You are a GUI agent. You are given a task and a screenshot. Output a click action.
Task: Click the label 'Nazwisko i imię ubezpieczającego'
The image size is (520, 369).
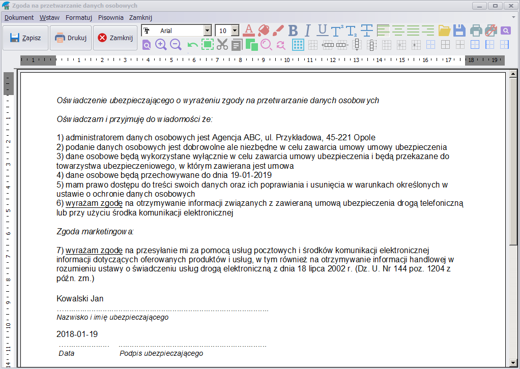click(112, 317)
